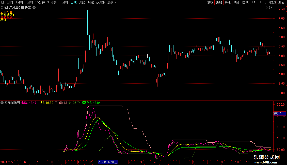Click the 7.50 price axis label
Image resolution: width=287 pixels, height=165 pixels.
click(x=281, y=9)
